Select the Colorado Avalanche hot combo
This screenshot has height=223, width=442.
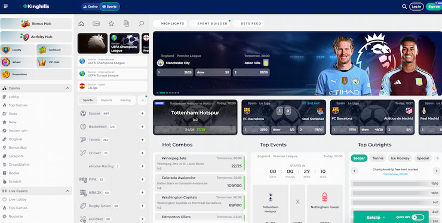coord(200,182)
